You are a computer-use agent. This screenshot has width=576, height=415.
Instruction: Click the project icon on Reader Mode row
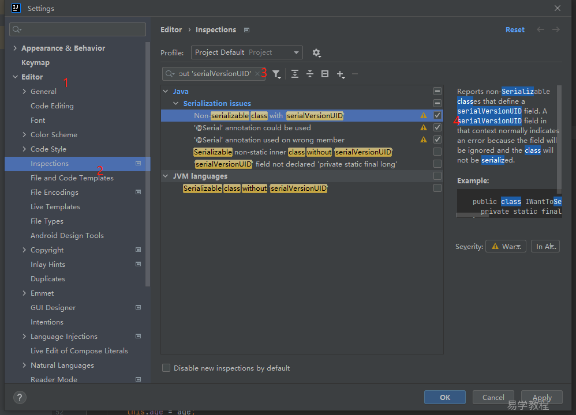click(138, 379)
